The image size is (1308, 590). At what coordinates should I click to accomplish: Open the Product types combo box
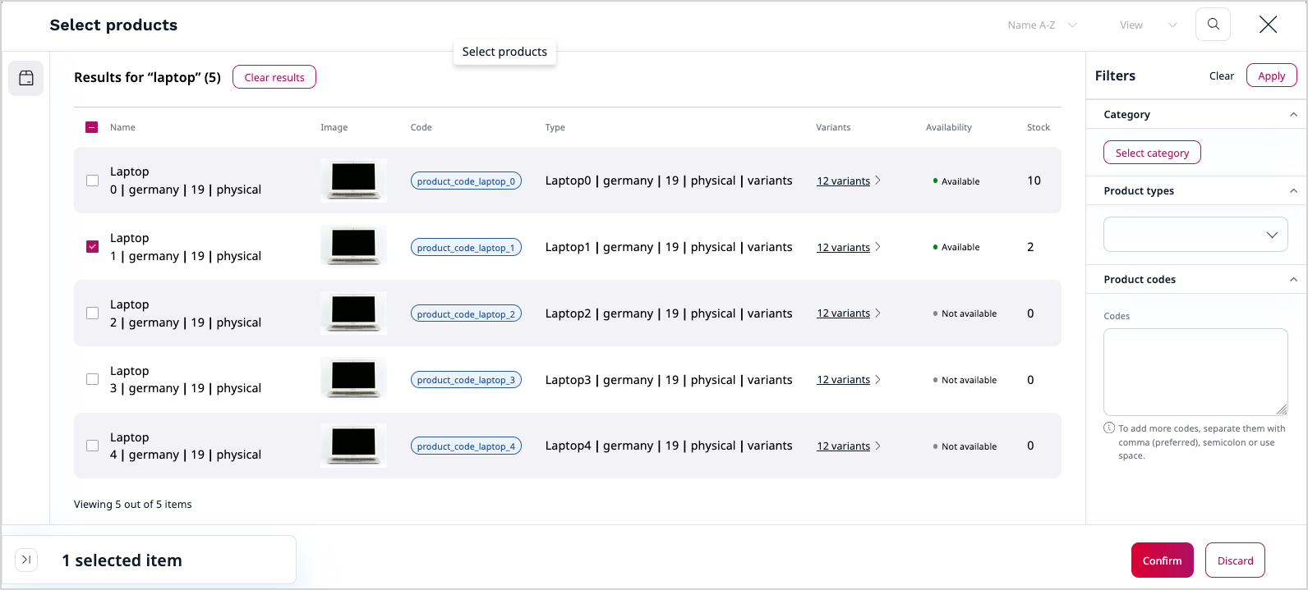pos(1195,235)
